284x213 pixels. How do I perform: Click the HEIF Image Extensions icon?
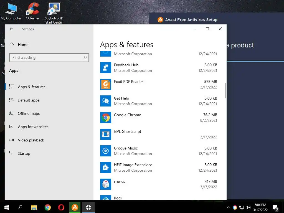106,168
